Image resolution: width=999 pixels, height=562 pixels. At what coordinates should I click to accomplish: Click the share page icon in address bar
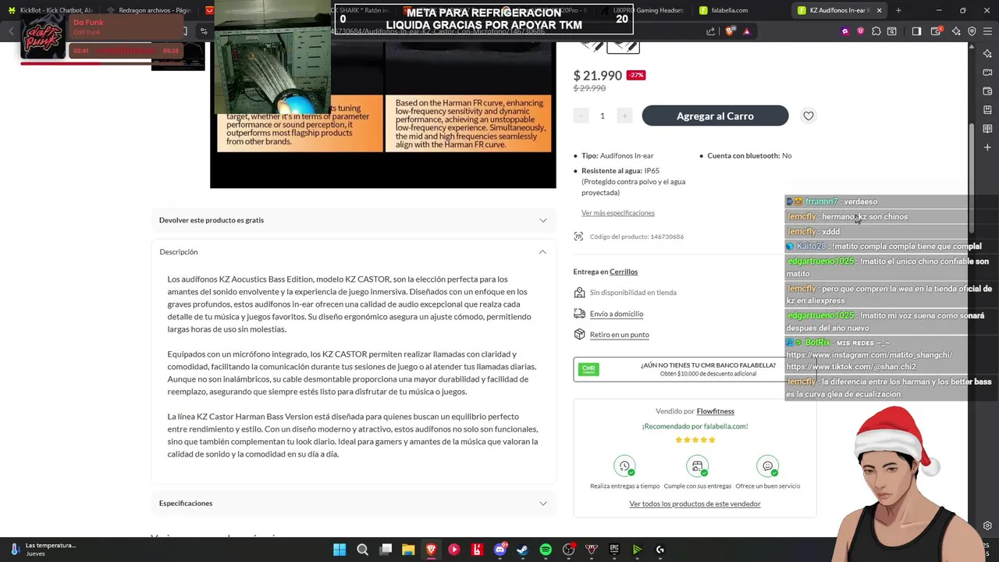click(711, 31)
